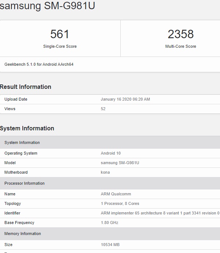Click the 'Base Frequency' row label
The image size is (220, 253).
point(19,223)
